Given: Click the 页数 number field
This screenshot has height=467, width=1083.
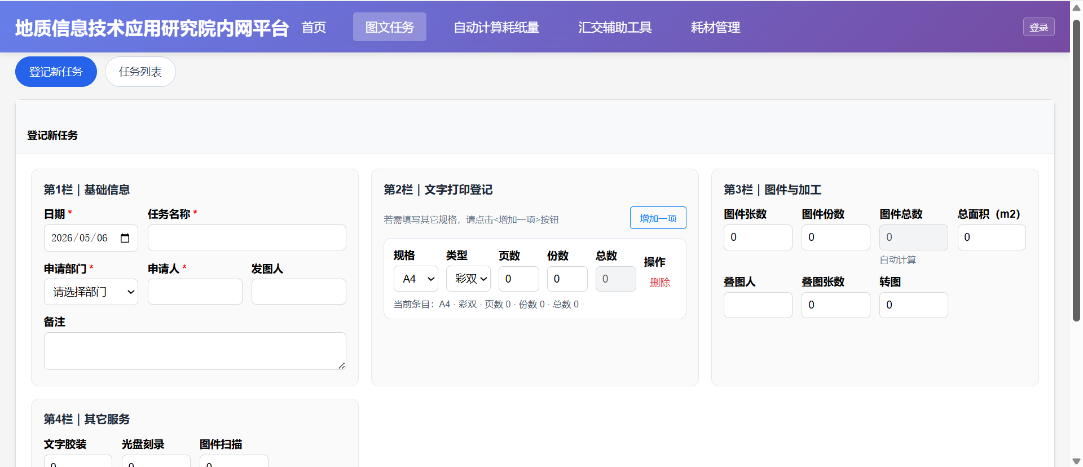Looking at the screenshot, I should (519, 279).
